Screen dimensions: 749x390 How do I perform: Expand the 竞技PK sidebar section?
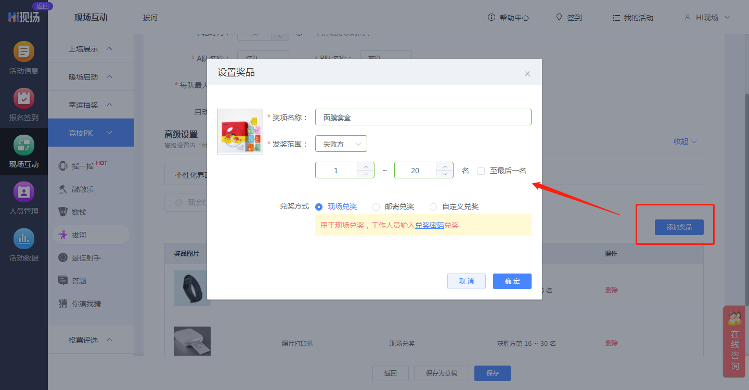tap(91, 133)
